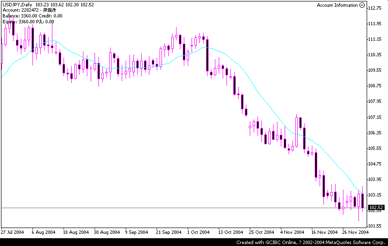
Task: Click the 109.55 price axis value
Action: [374, 70]
